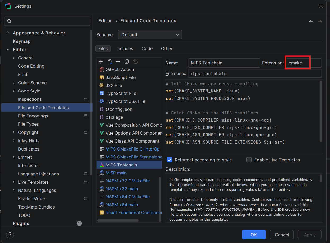Expand the Inlay Hints node

coord(14,141)
